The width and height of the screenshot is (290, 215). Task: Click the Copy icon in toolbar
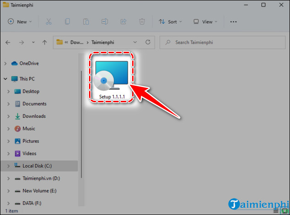67,22
